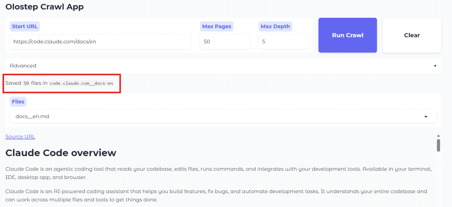Expand the Advanced section
Viewport: 452px width, 207px height.
point(23,65)
